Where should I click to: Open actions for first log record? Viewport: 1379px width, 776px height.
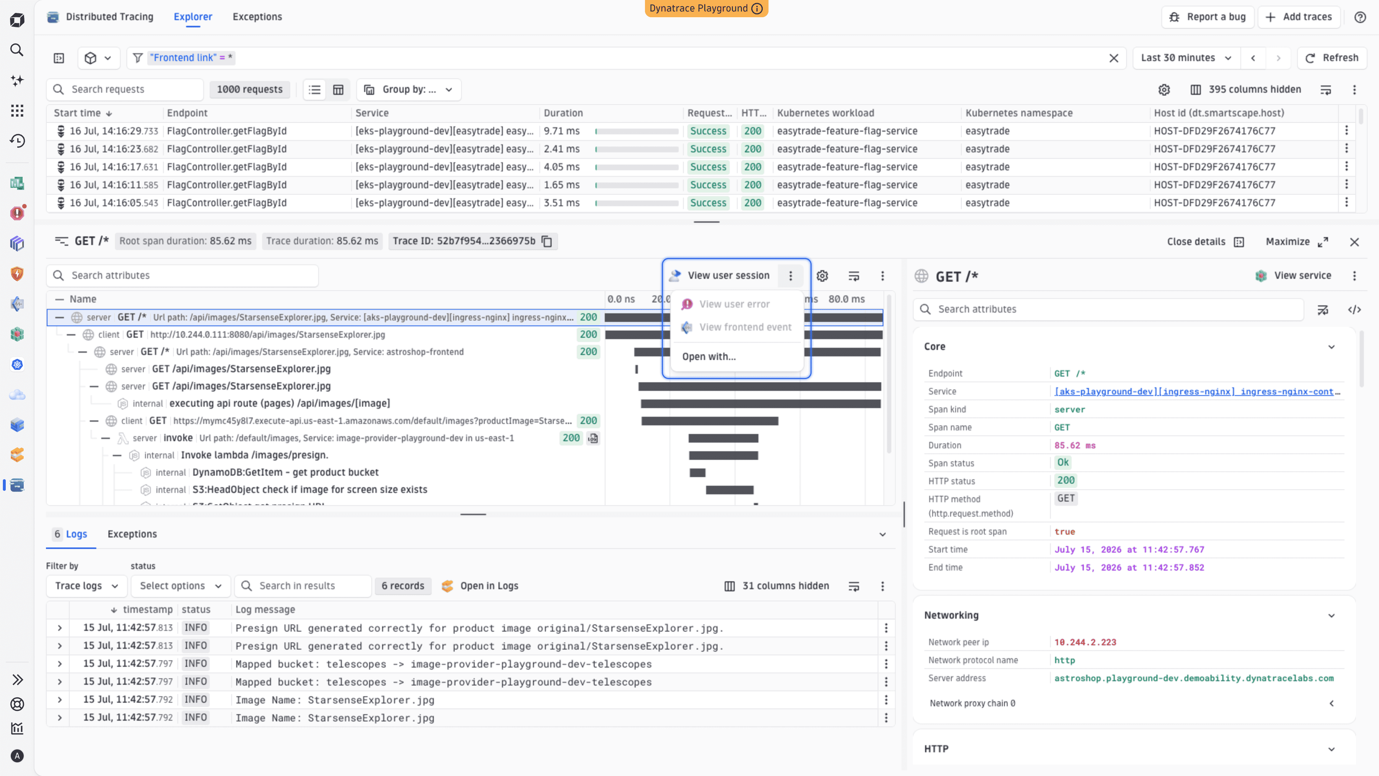point(886,628)
